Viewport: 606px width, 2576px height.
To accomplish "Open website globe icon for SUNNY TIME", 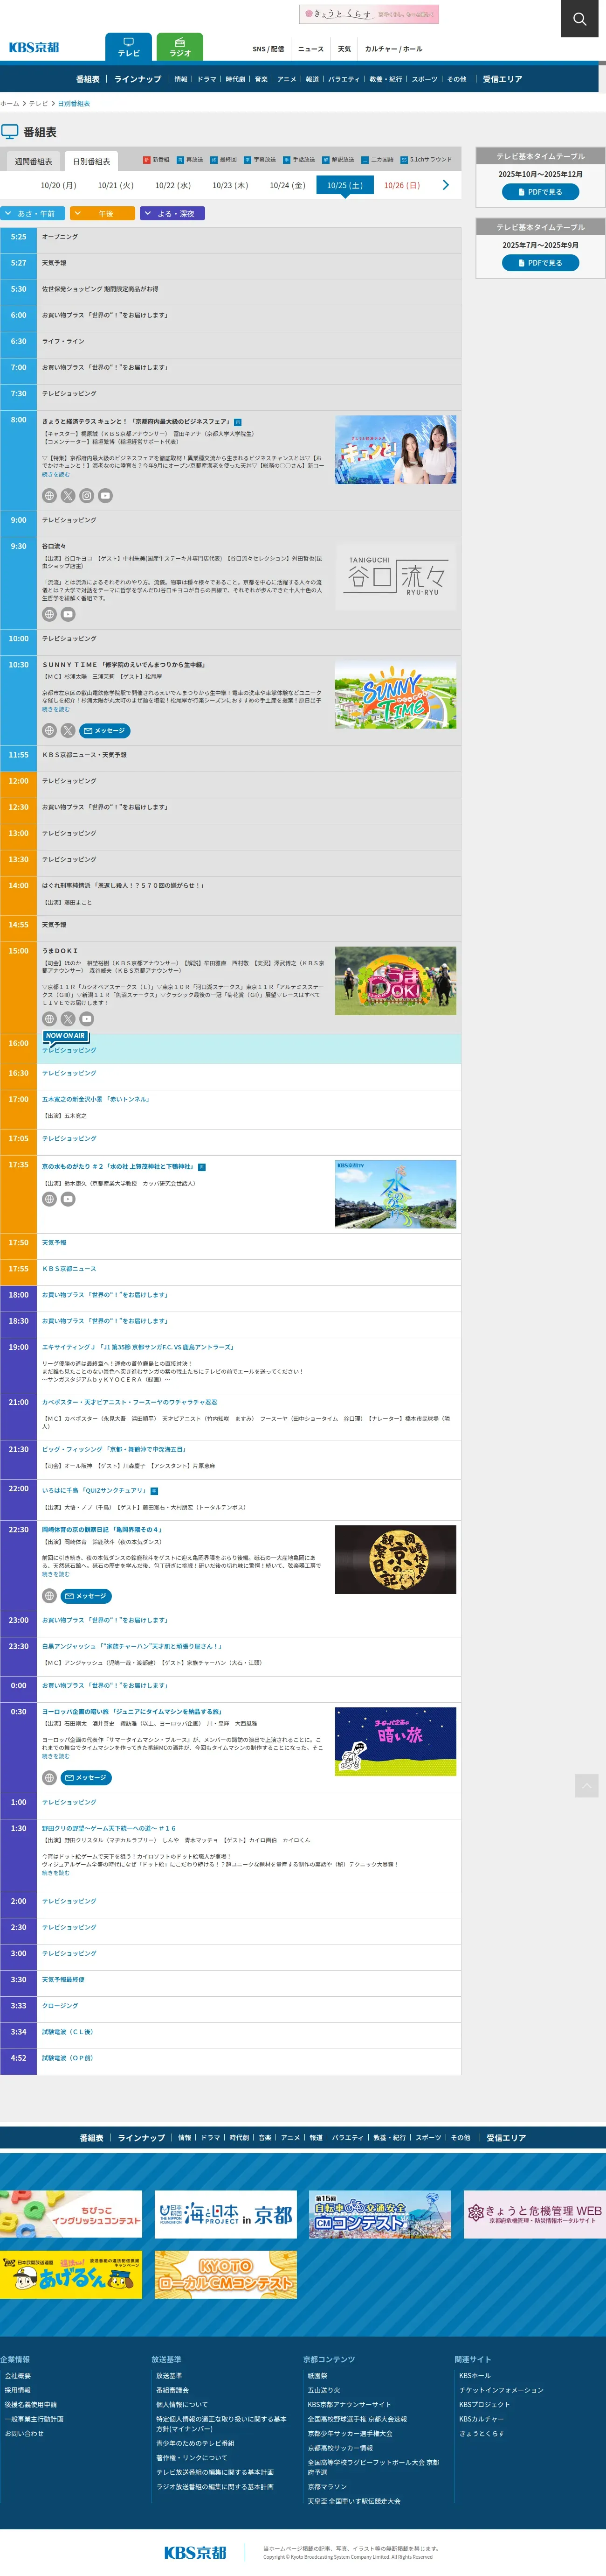I will click(x=49, y=731).
